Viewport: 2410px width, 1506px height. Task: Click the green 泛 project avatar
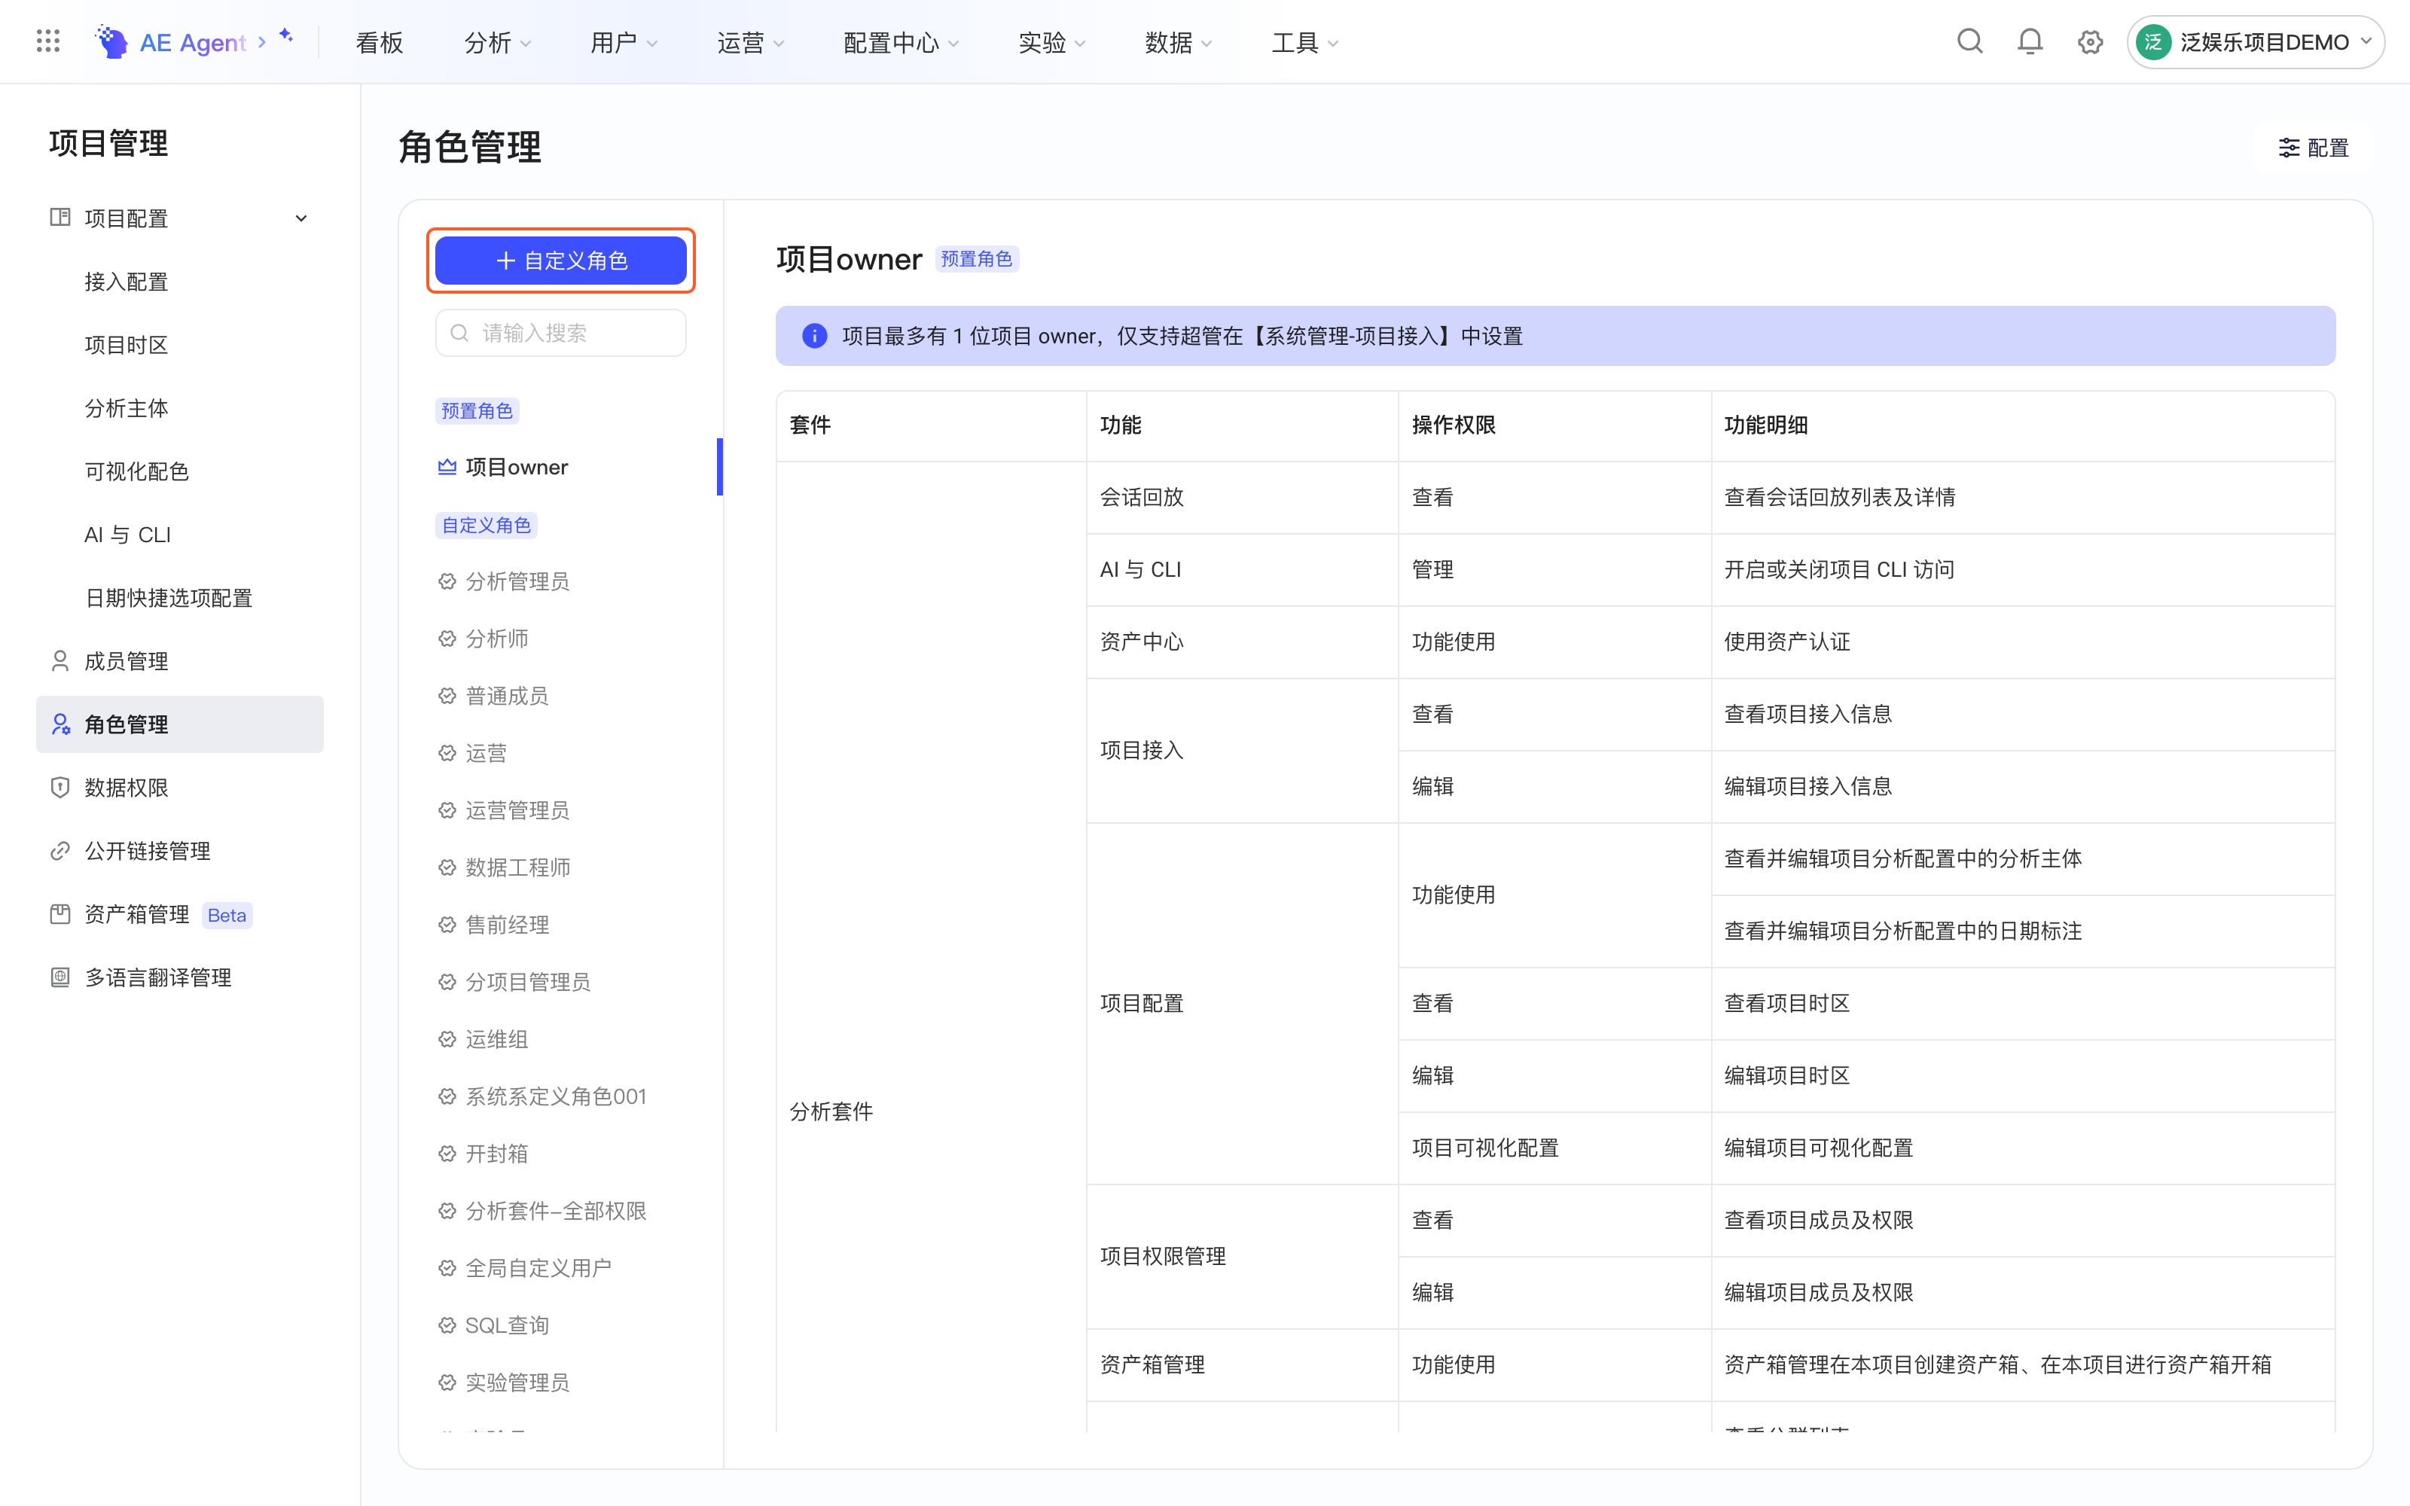(x=2154, y=42)
